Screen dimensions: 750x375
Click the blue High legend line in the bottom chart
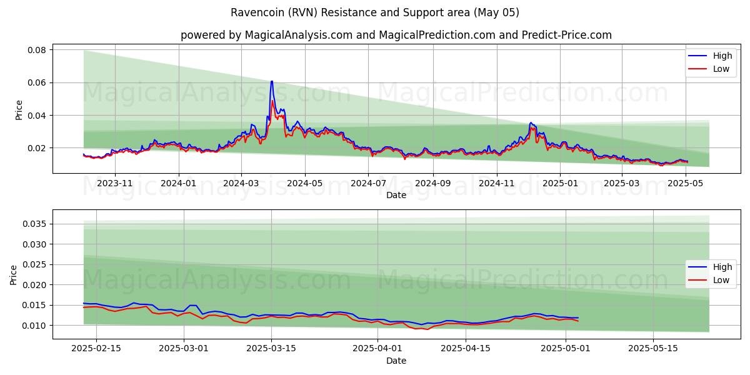click(x=699, y=267)
